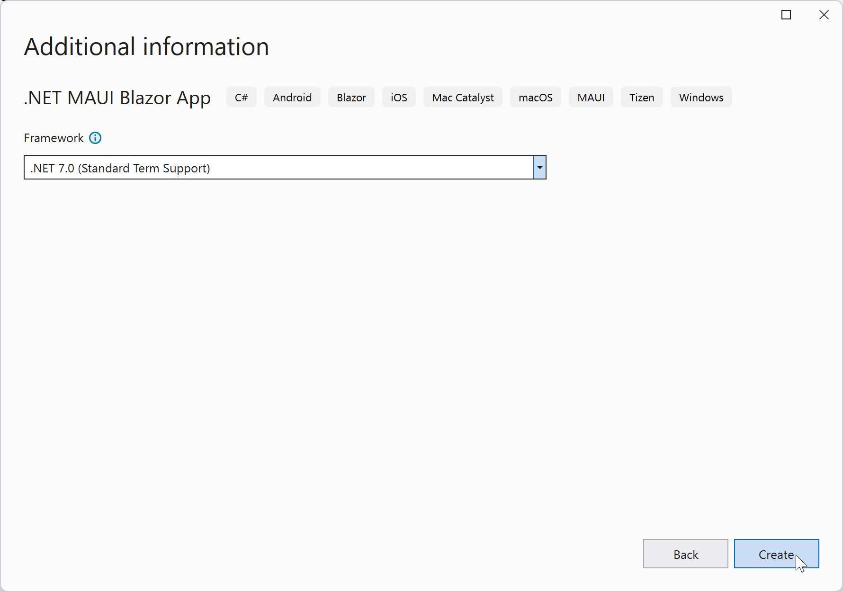This screenshot has width=843, height=592.
Task: Close the Additional information dialog
Action: pos(824,15)
